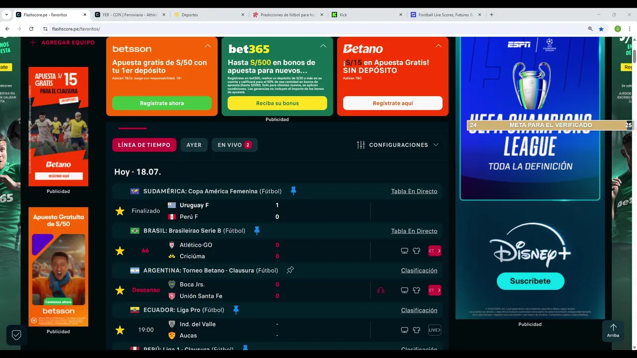This screenshot has width=637, height=358.
Task: Unpin Copa América Femenina league
Action: pyautogui.click(x=293, y=191)
